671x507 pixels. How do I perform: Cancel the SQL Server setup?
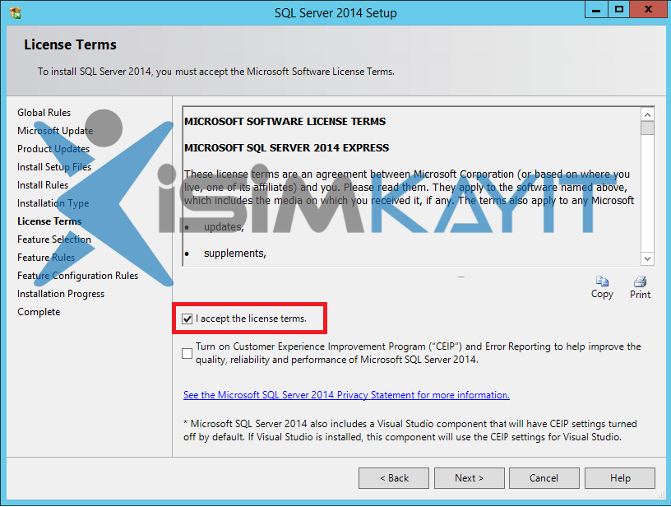coord(544,478)
